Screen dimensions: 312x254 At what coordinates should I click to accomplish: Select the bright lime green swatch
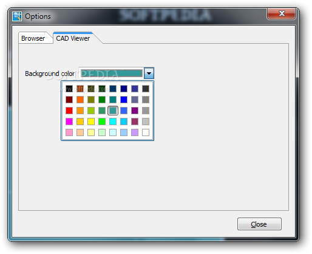coord(102,122)
